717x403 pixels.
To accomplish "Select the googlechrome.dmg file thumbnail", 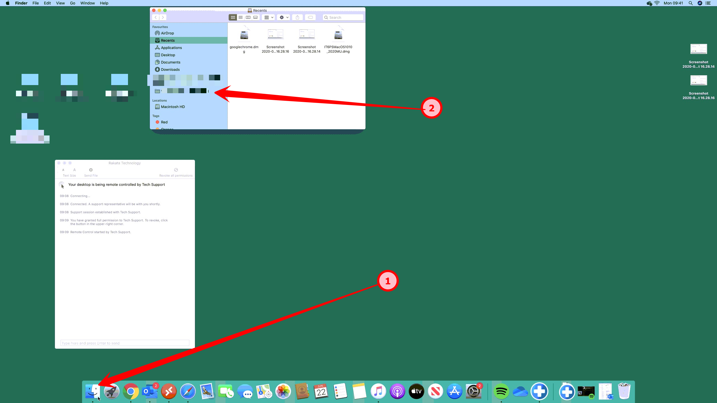I will coord(244,35).
